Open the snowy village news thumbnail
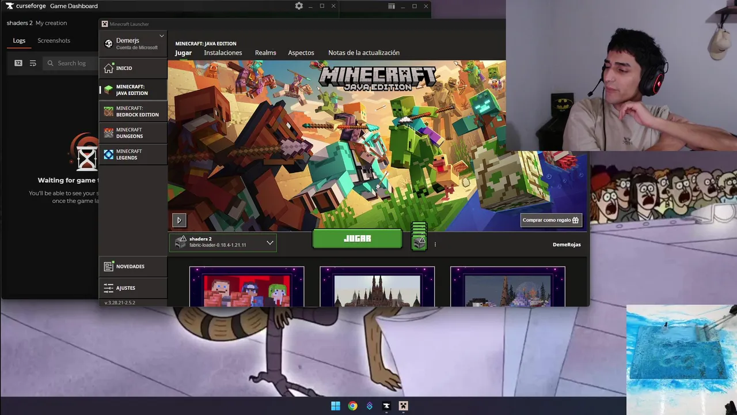The image size is (737, 415). coord(507,286)
